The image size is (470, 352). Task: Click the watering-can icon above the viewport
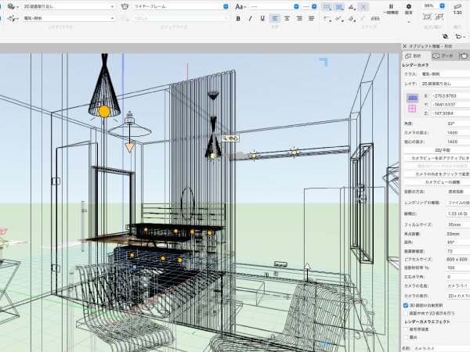pyautogui.click(x=459, y=37)
